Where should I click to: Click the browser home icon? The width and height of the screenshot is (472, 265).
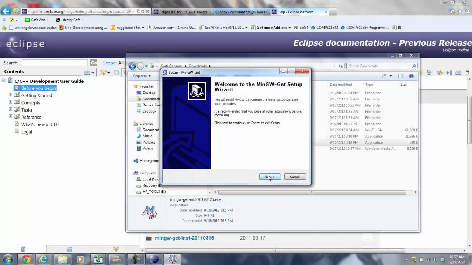click(453, 11)
